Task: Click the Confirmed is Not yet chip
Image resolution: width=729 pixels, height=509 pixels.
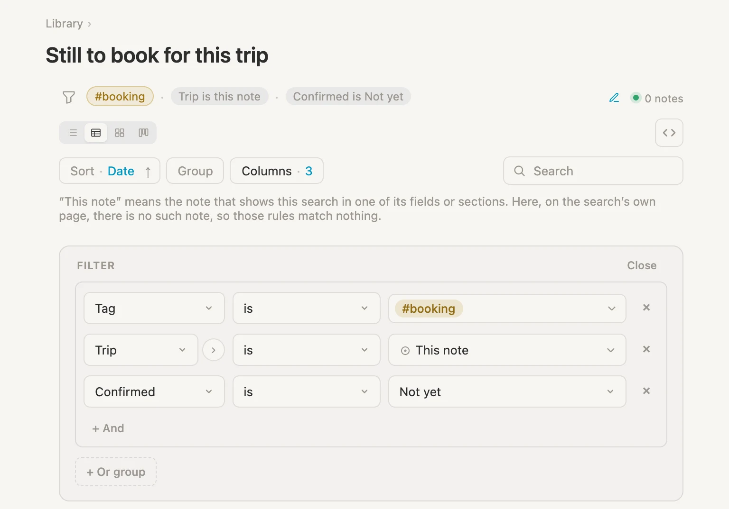Action: 348,97
